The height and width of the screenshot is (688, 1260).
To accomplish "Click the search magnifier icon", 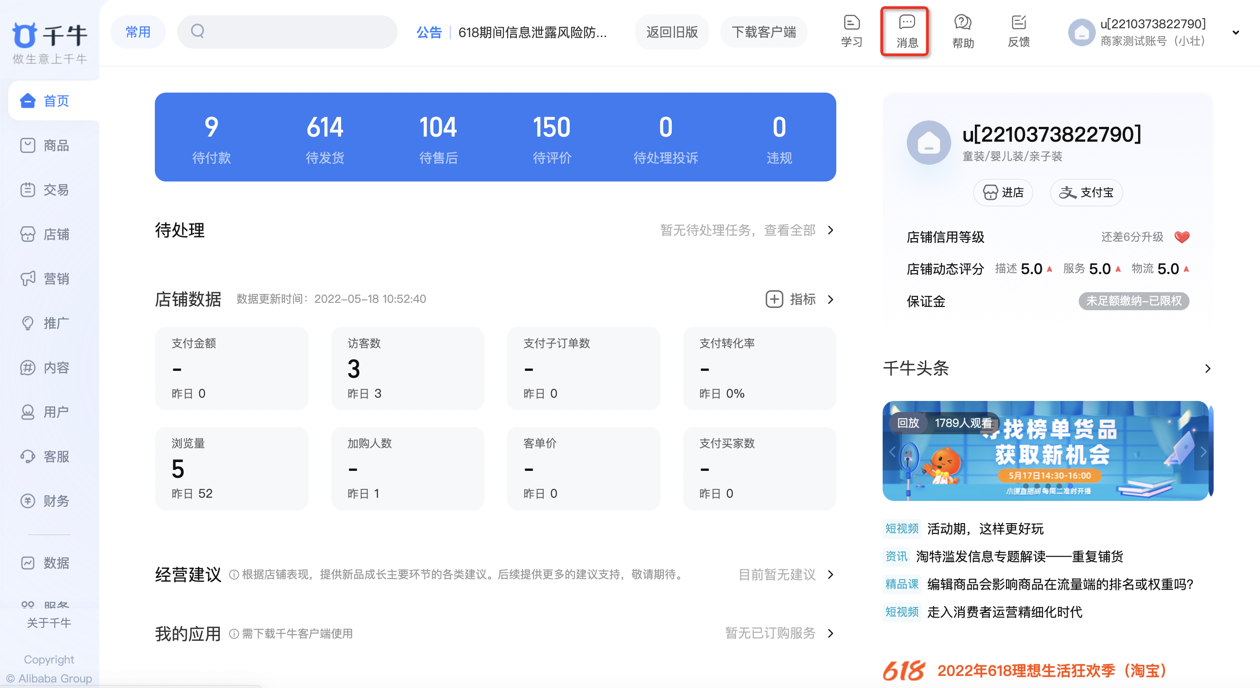I will tap(197, 31).
